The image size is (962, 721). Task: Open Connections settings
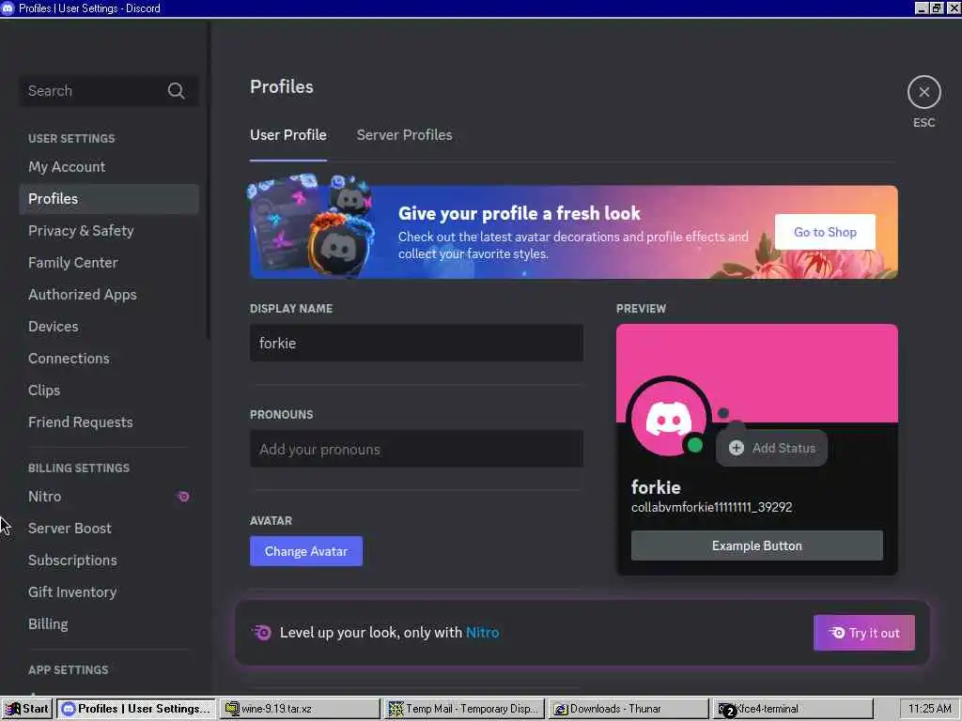[109, 358]
